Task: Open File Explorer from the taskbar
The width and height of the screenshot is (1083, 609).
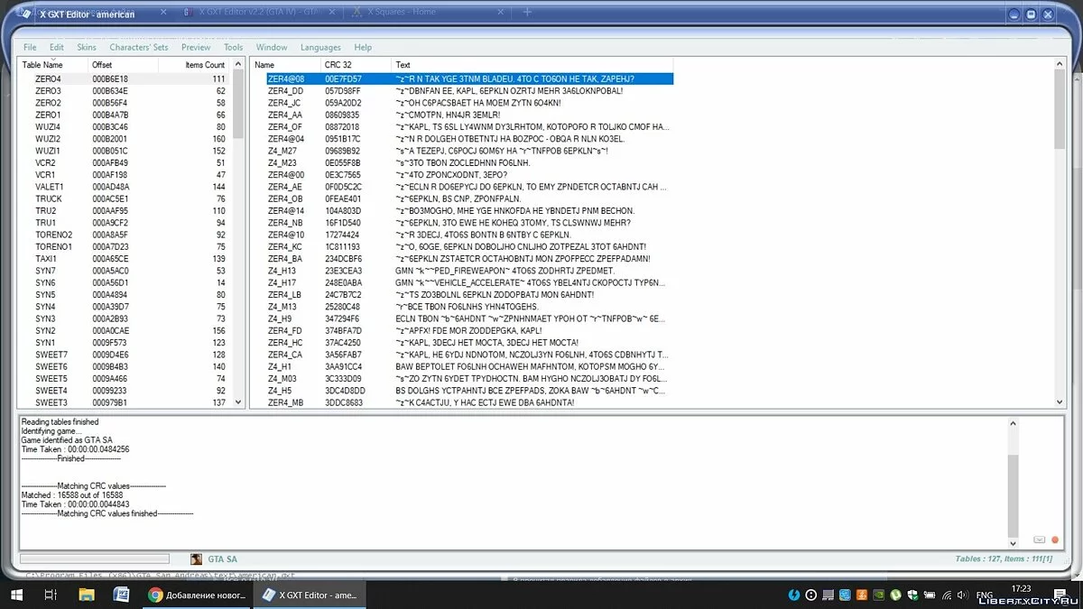Action: [x=86, y=595]
